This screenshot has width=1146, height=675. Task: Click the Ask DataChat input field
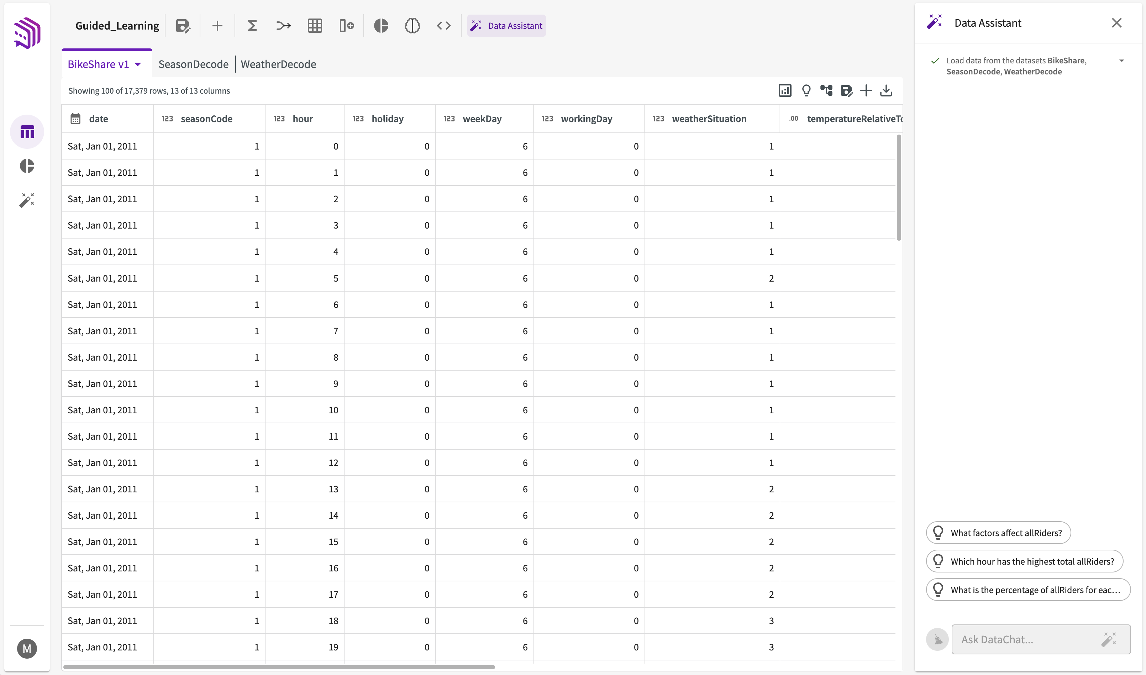point(1041,639)
